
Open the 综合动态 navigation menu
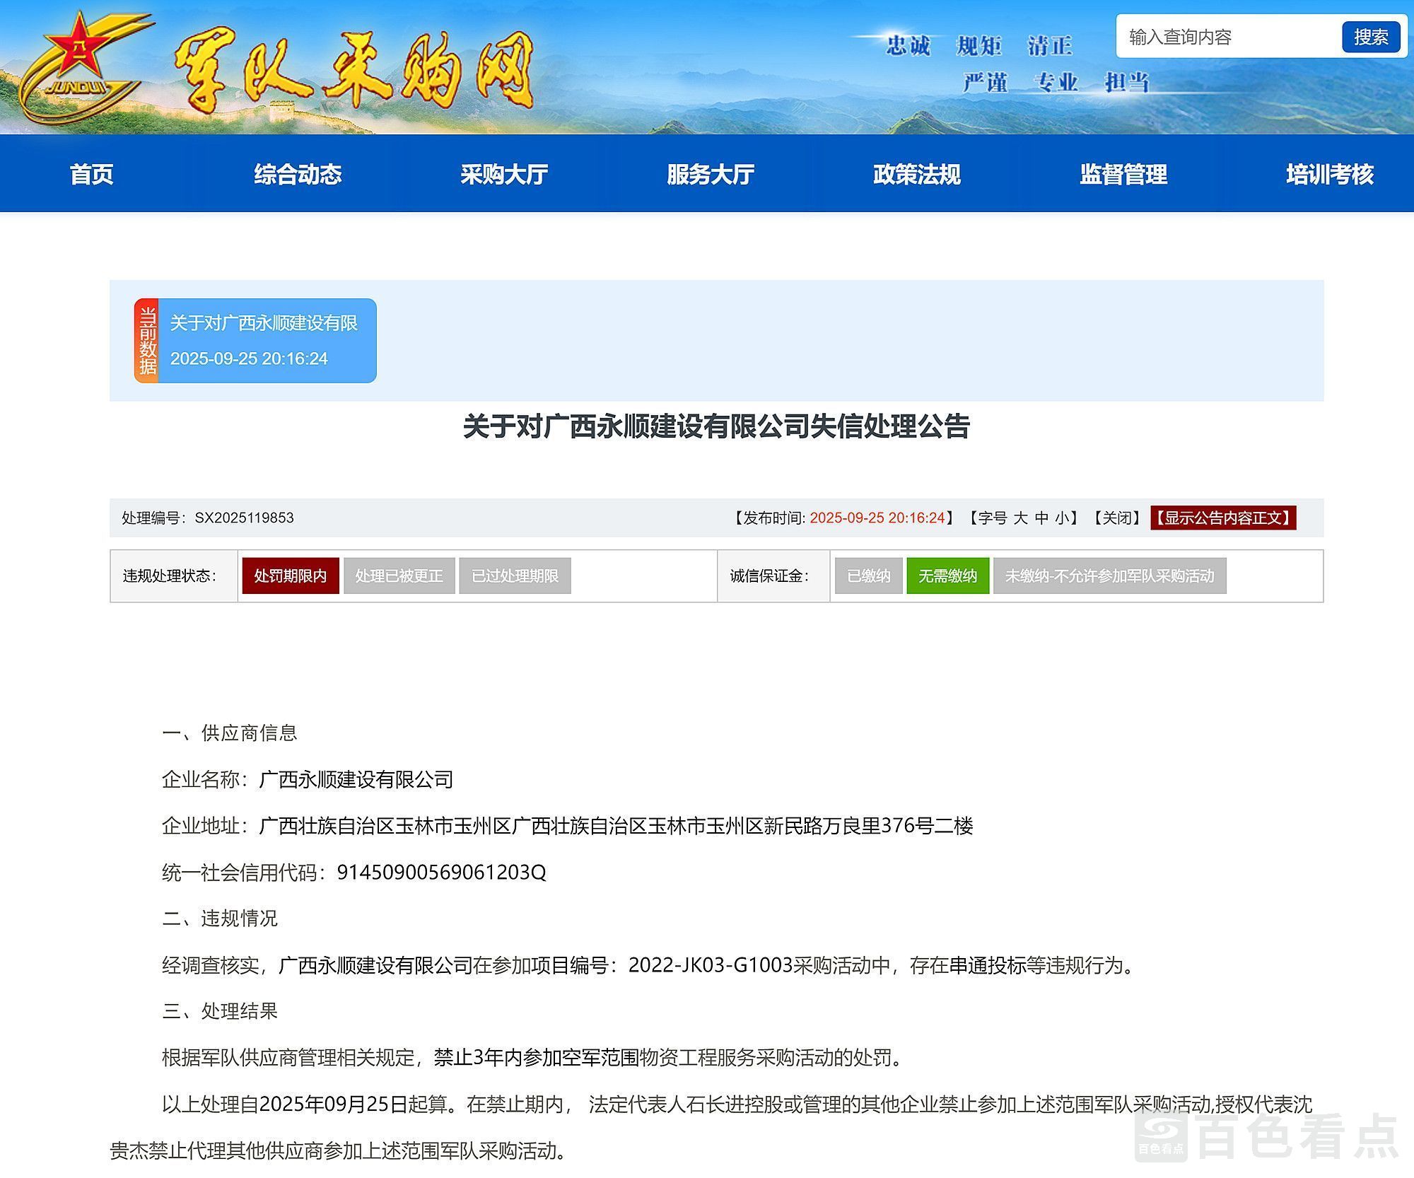tap(298, 174)
